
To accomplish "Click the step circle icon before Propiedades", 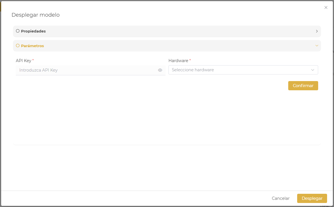I will (x=18, y=31).
